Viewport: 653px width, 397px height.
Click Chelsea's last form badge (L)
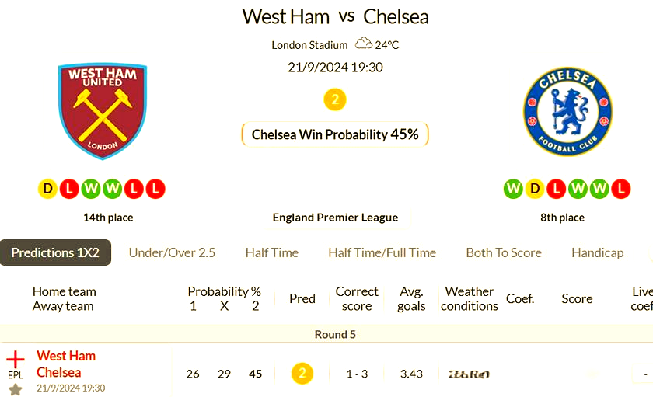pyautogui.click(x=620, y=189)
